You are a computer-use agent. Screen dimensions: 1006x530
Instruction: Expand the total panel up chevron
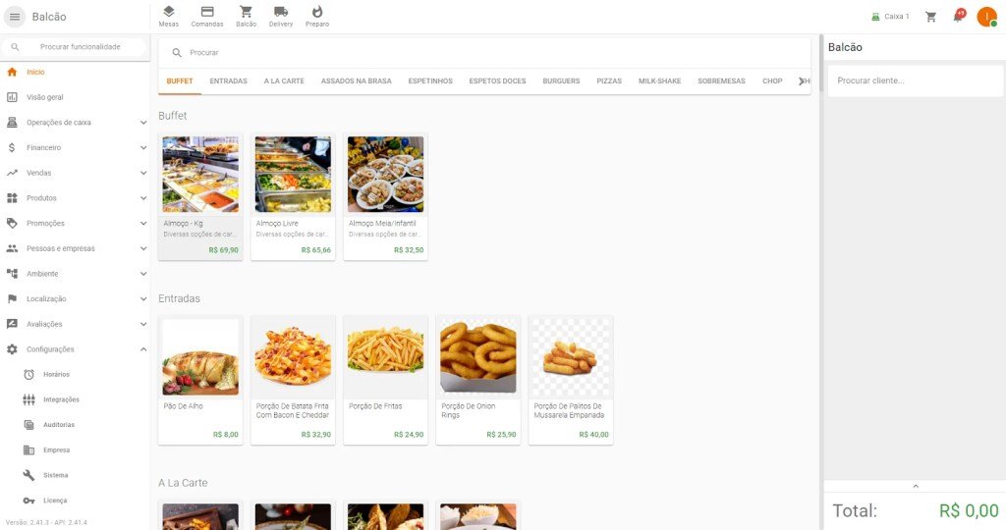click(916, 487)
